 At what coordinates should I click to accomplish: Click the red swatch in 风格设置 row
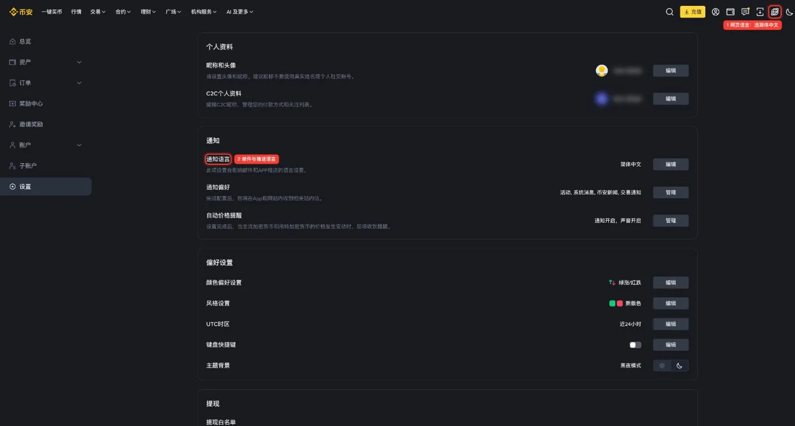click(x=620, y=303)
